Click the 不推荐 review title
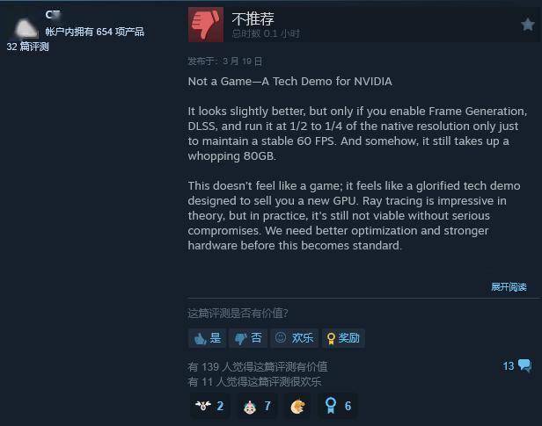 (253, 18)
